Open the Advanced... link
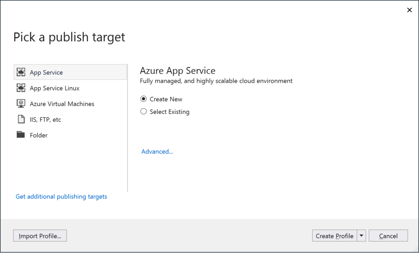 [157, 151]
